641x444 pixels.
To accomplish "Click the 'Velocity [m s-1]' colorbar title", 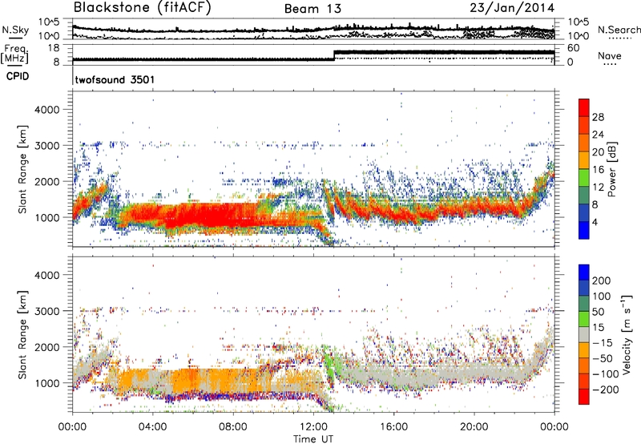I will point(627,334).
